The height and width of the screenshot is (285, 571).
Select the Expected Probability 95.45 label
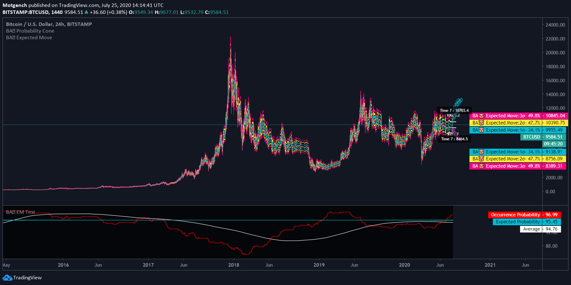527,222
